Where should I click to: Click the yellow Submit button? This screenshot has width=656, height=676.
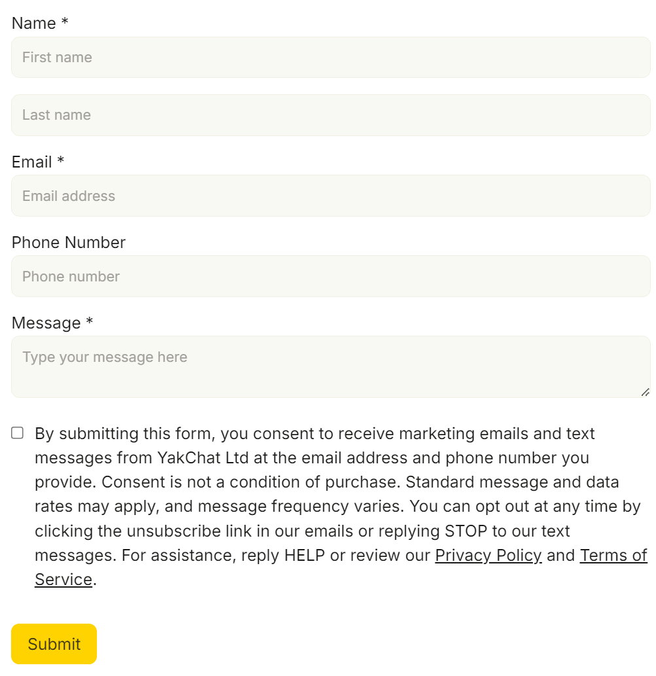point(54,644)
